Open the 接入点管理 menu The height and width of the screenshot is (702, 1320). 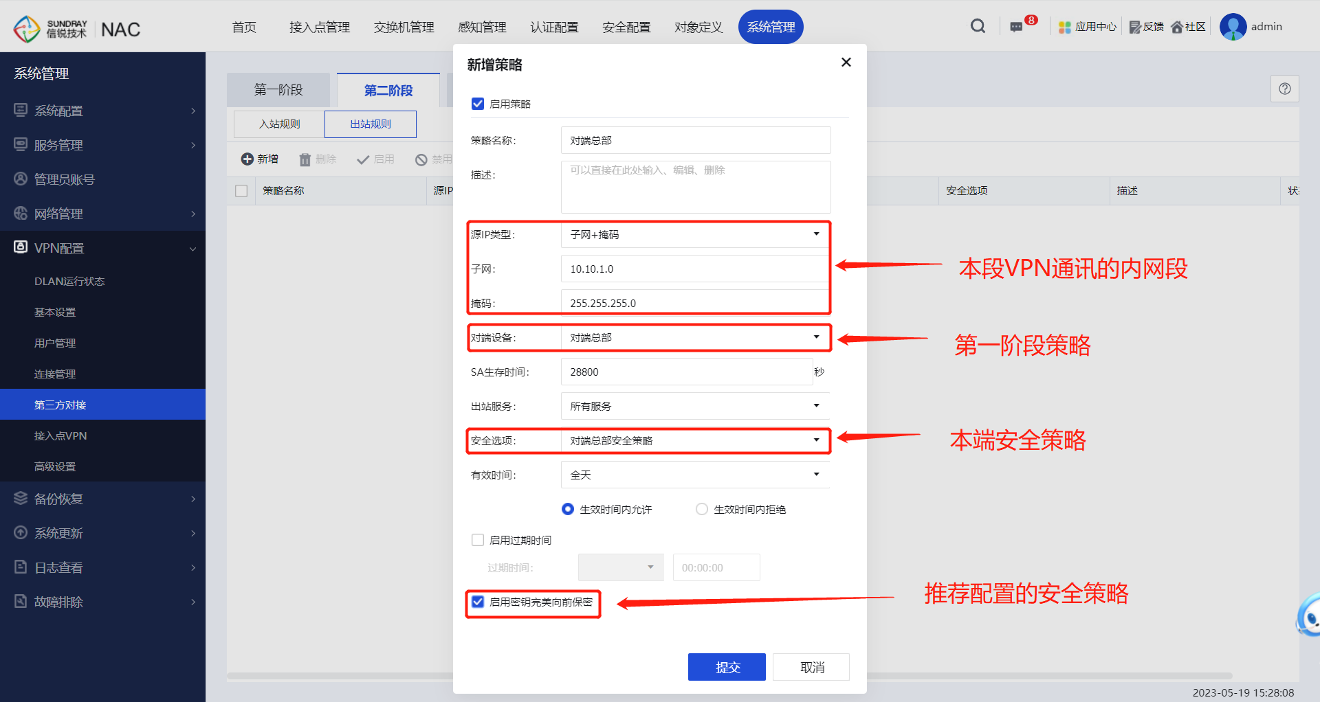(320, 27)
